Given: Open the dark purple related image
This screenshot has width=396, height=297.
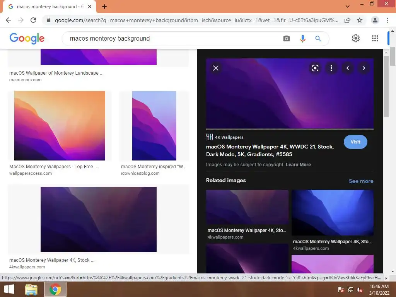Looking at the screenshot, I should pyautogui.click(x=247, y=207).
